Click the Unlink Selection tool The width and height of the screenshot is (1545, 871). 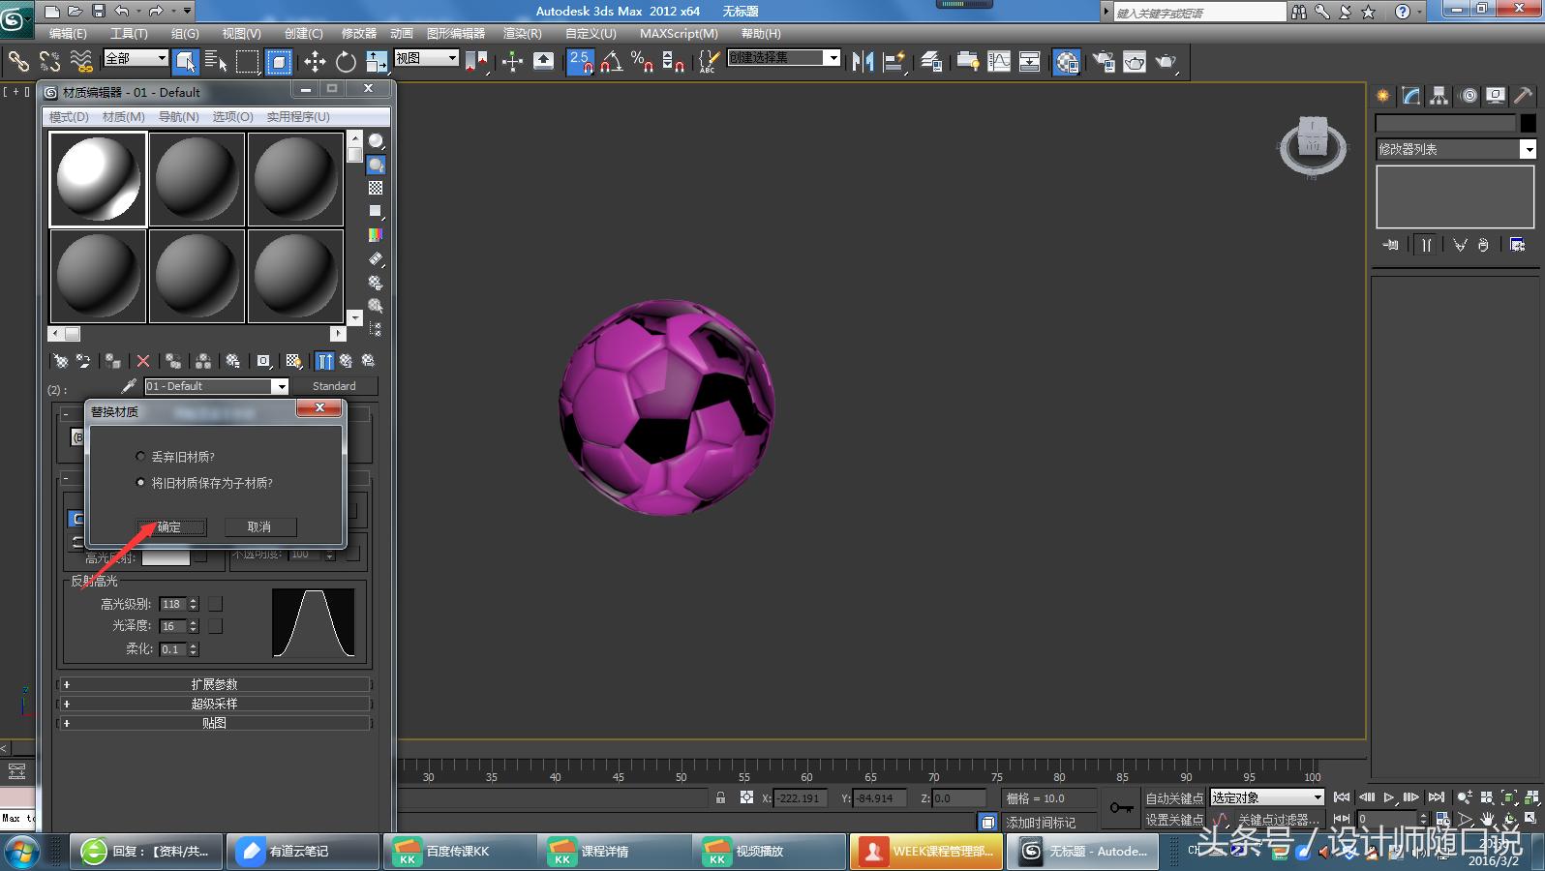coord(49,62)
